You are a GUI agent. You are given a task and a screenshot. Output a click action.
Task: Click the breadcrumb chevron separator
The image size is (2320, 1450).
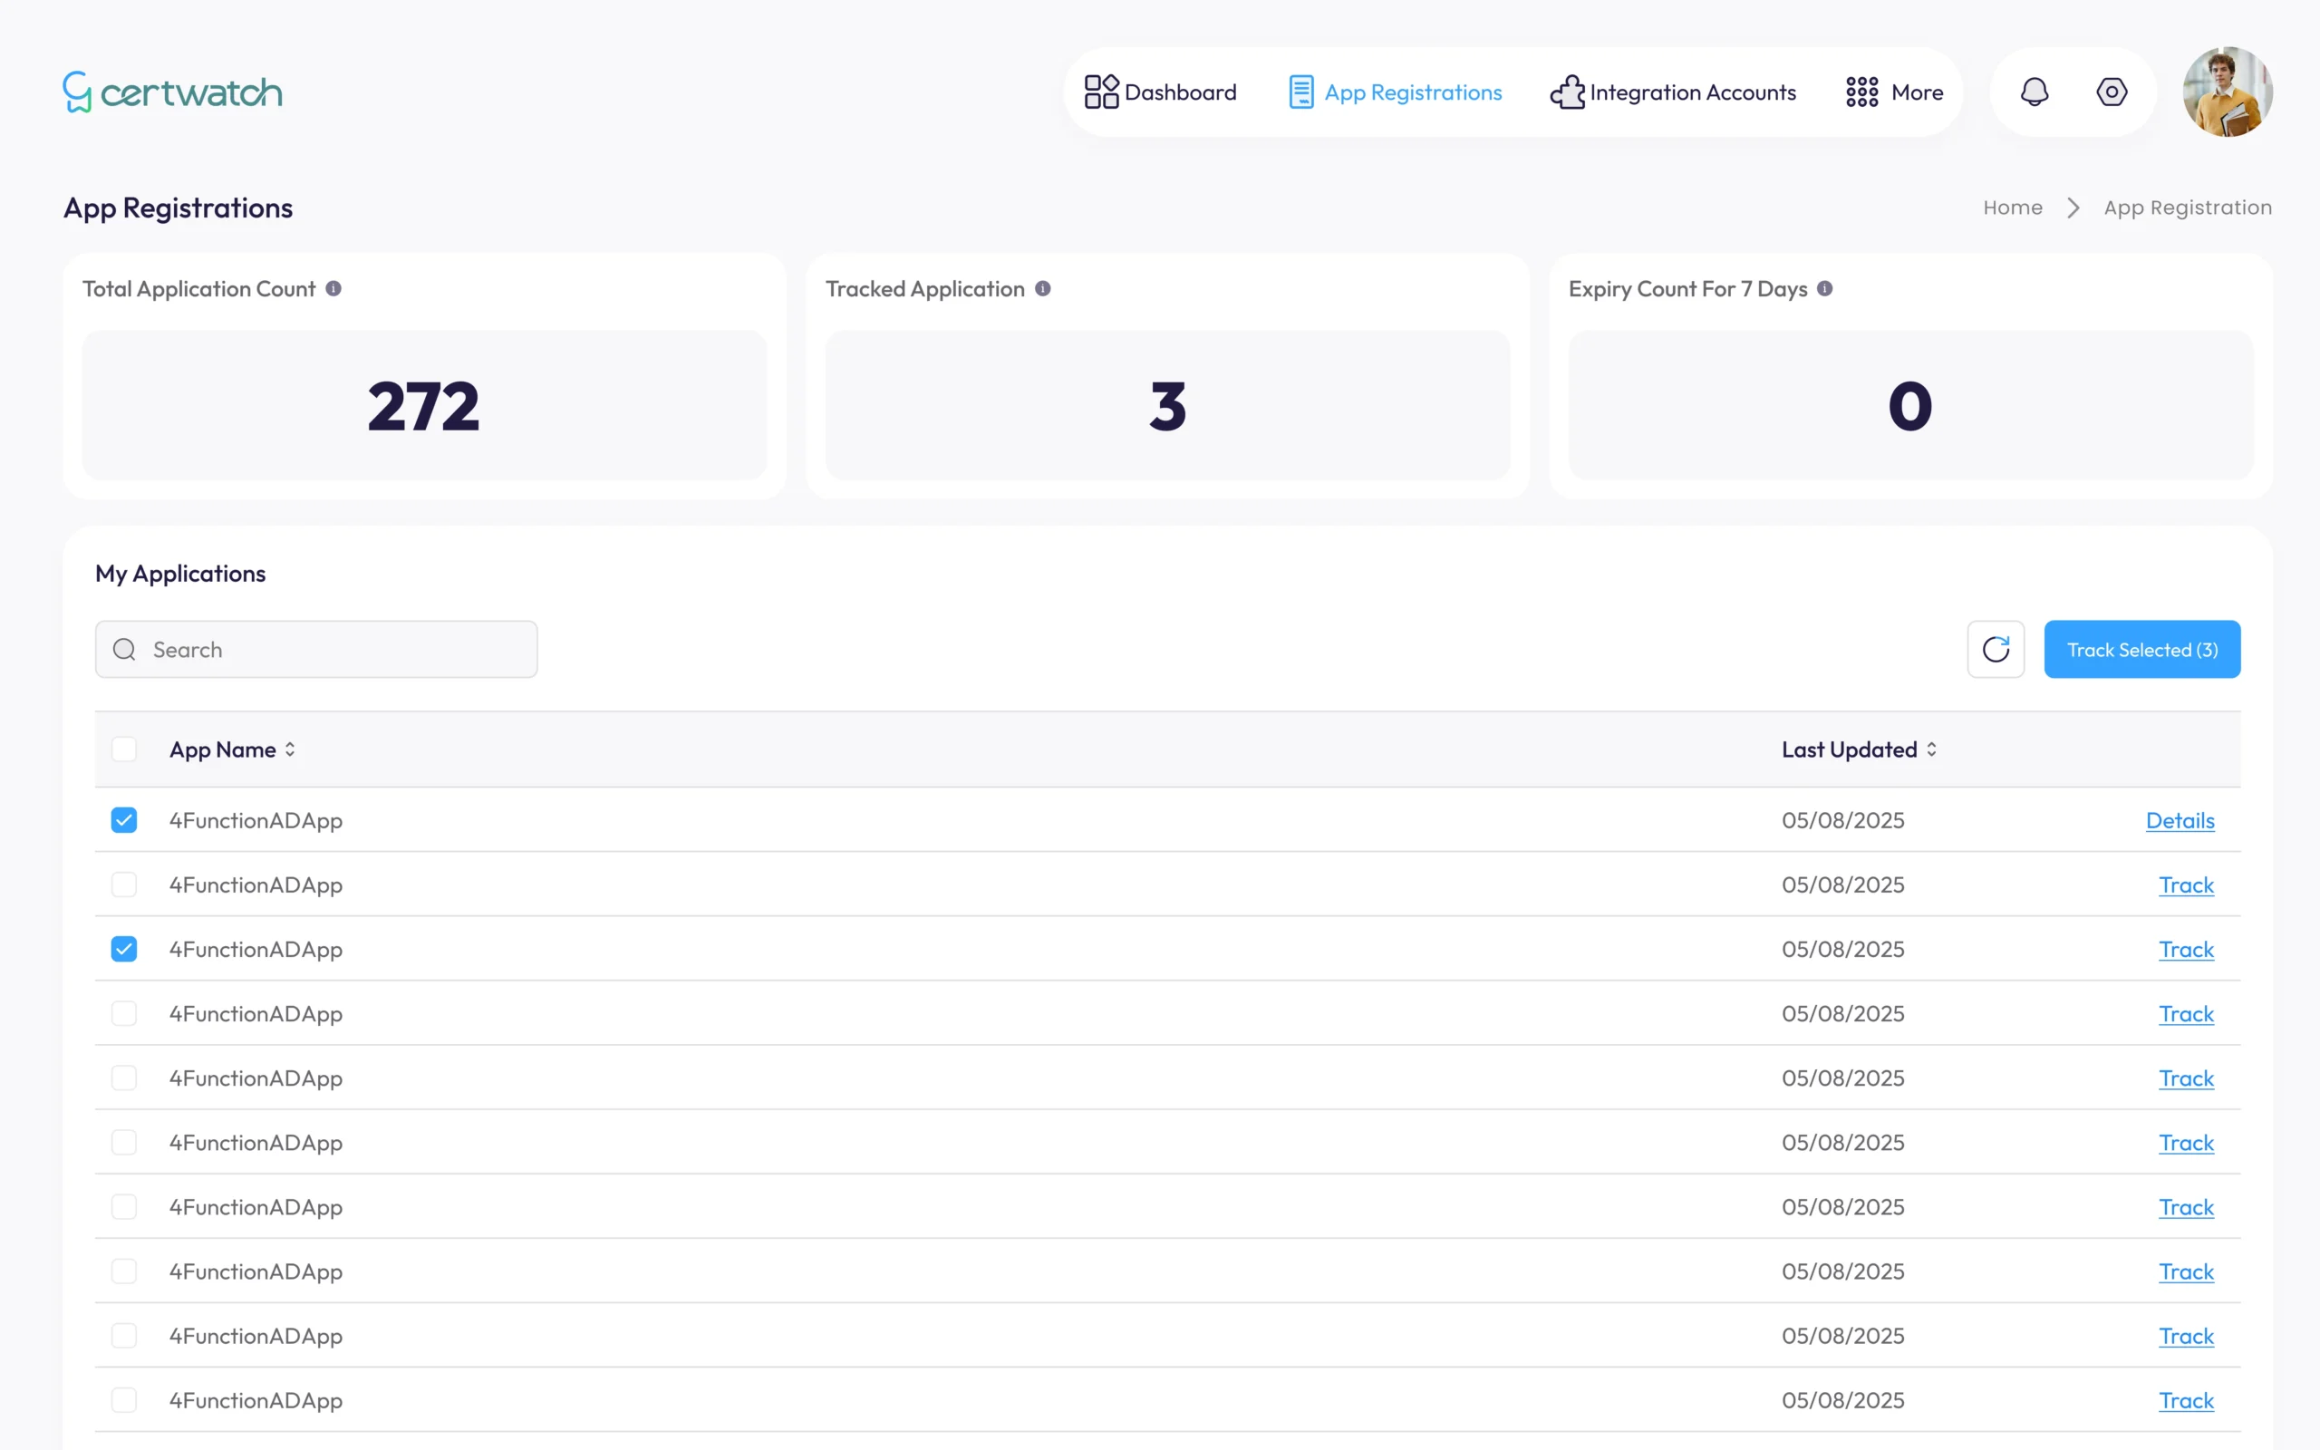tap(2073, 208)
